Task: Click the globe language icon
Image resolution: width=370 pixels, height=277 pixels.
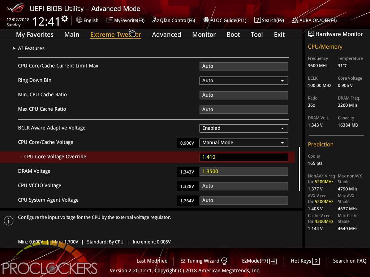Action: pos(79,20)
